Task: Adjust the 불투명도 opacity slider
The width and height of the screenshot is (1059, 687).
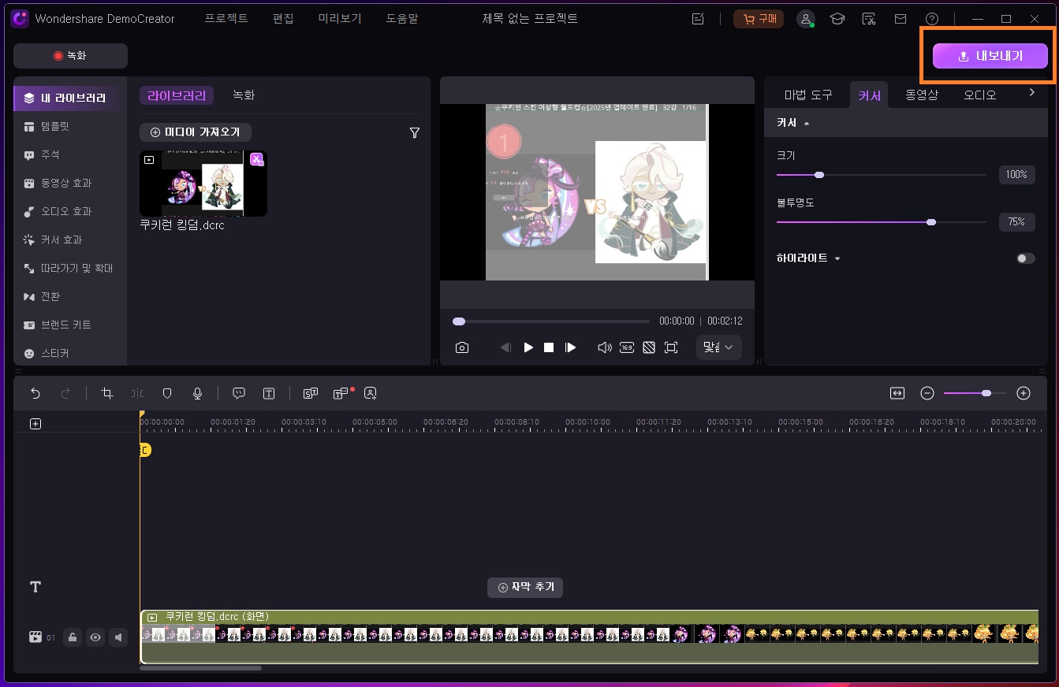Action: [x=881, y=222]
